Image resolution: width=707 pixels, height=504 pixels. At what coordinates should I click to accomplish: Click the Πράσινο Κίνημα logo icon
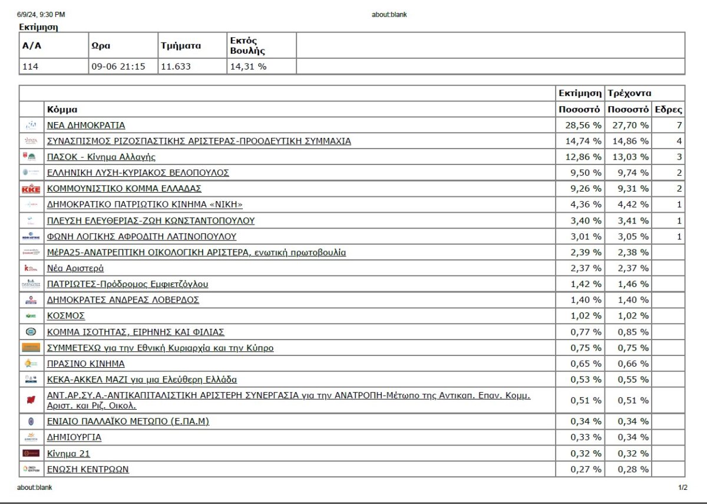[31, 364]
